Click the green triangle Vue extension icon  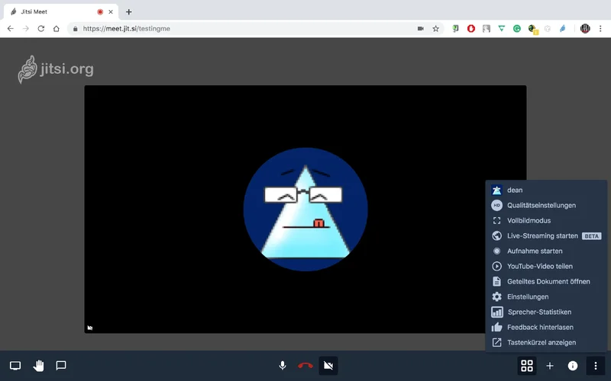(502, 28)
